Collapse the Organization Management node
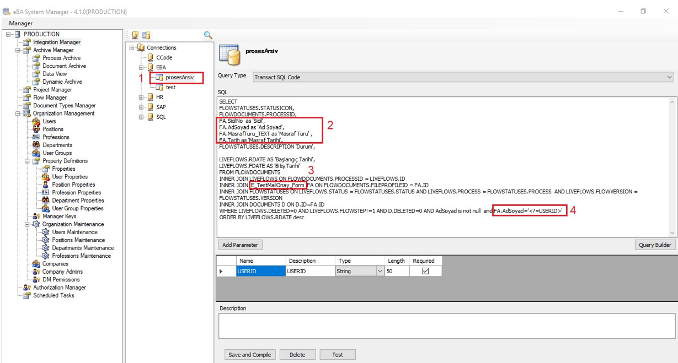 click(18, 113)
